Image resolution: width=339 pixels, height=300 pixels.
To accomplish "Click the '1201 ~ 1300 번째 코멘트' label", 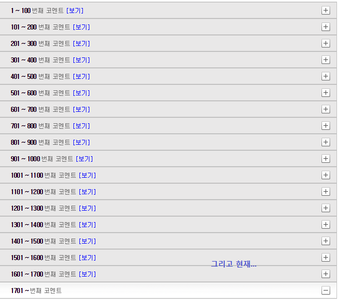I will pos(43,208).
